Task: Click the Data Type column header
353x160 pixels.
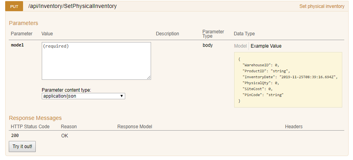Action: pos(244,34)
